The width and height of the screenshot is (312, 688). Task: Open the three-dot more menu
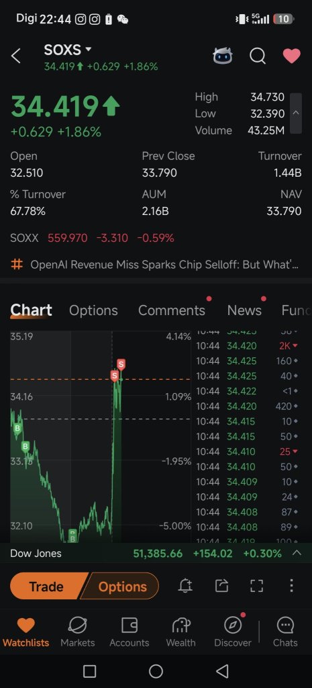pyautogui.click(x=291, y=586)
